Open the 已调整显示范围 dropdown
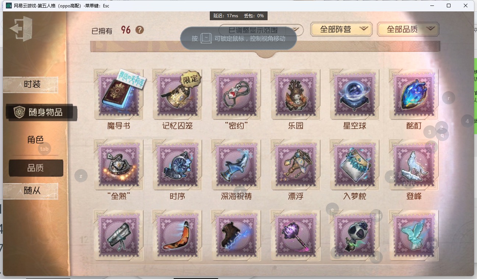This screenshot has width=477, height=279. pyautogui.click(x=261, y=30)
